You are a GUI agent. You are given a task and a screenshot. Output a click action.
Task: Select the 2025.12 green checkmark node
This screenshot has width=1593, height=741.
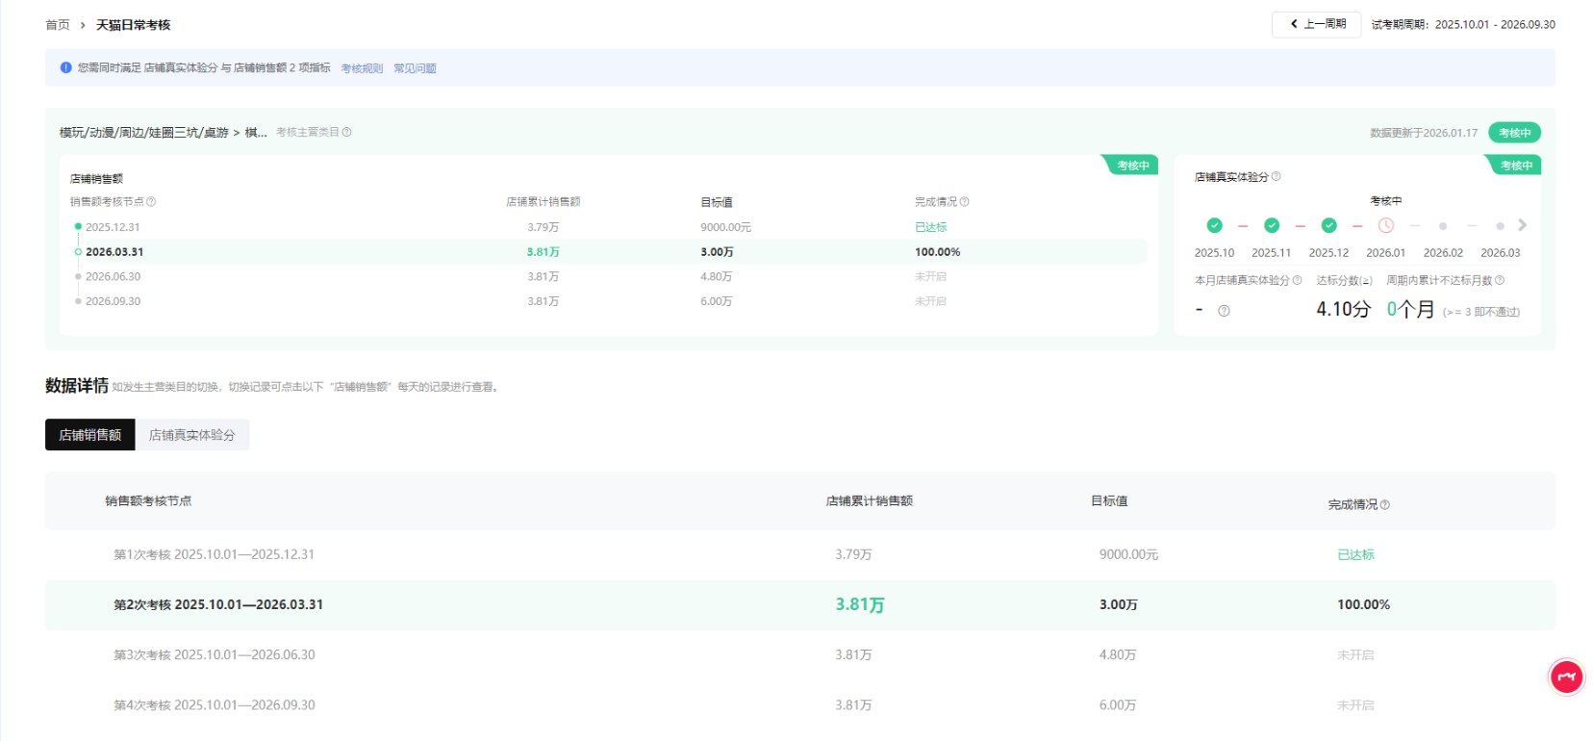pos(1328,226)
